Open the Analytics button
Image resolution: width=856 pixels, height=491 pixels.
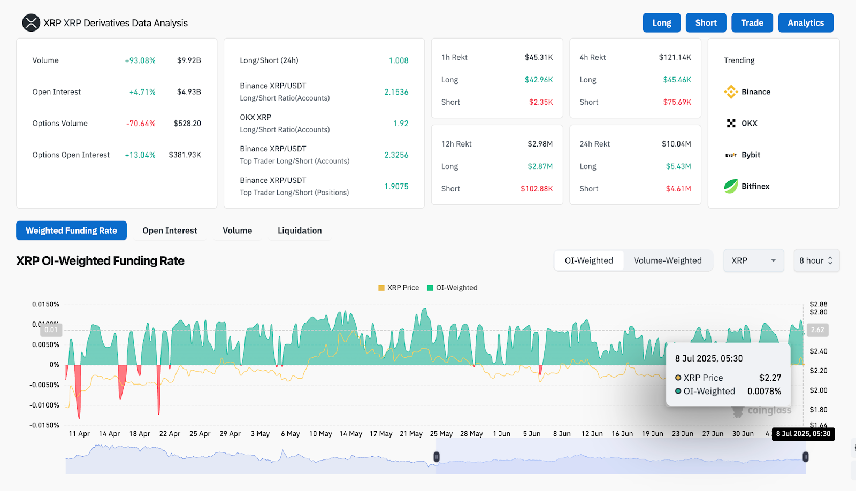805,23
